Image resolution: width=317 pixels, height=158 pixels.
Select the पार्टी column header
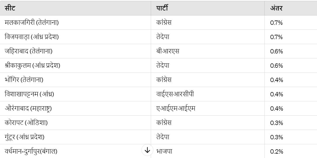pyautogui.click(x=208, y=8)
